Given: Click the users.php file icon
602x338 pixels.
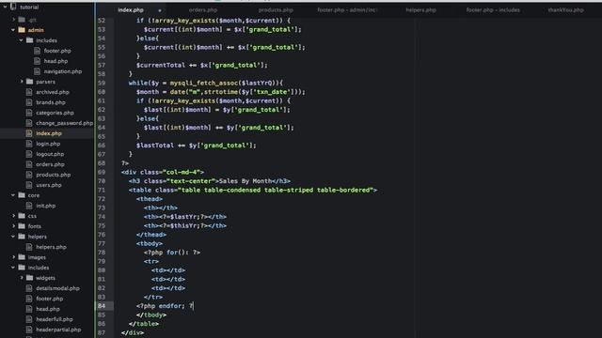Looking at the screenshot, I should 29,185.
